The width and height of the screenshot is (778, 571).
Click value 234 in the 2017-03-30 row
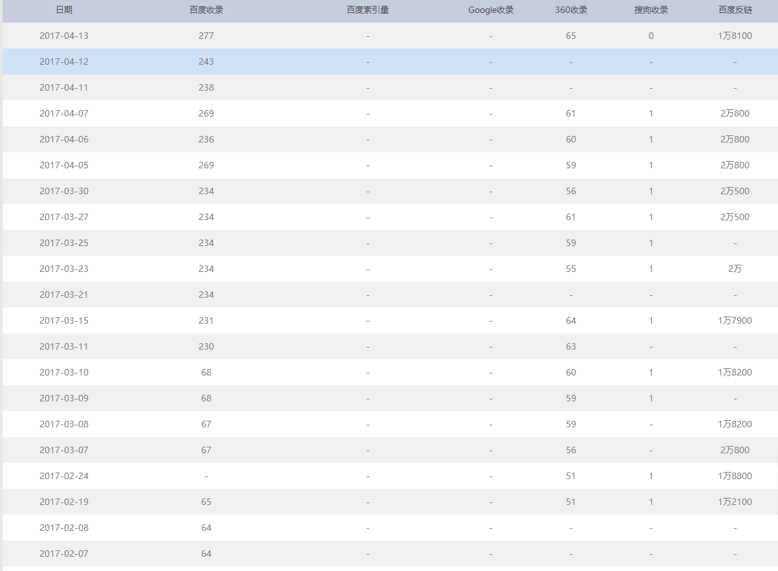206,191
